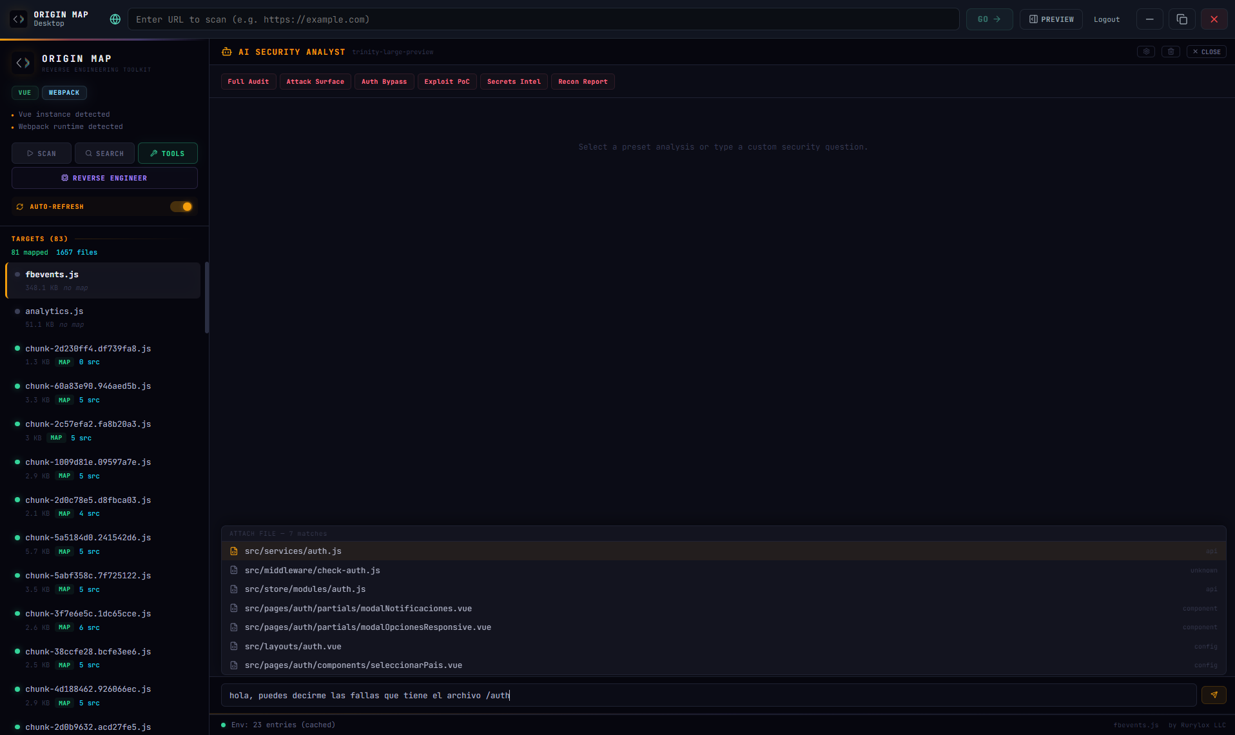Screen dimensions: 1235x735
Task: Switch to the Webpack tab
Action: point(64,92)
